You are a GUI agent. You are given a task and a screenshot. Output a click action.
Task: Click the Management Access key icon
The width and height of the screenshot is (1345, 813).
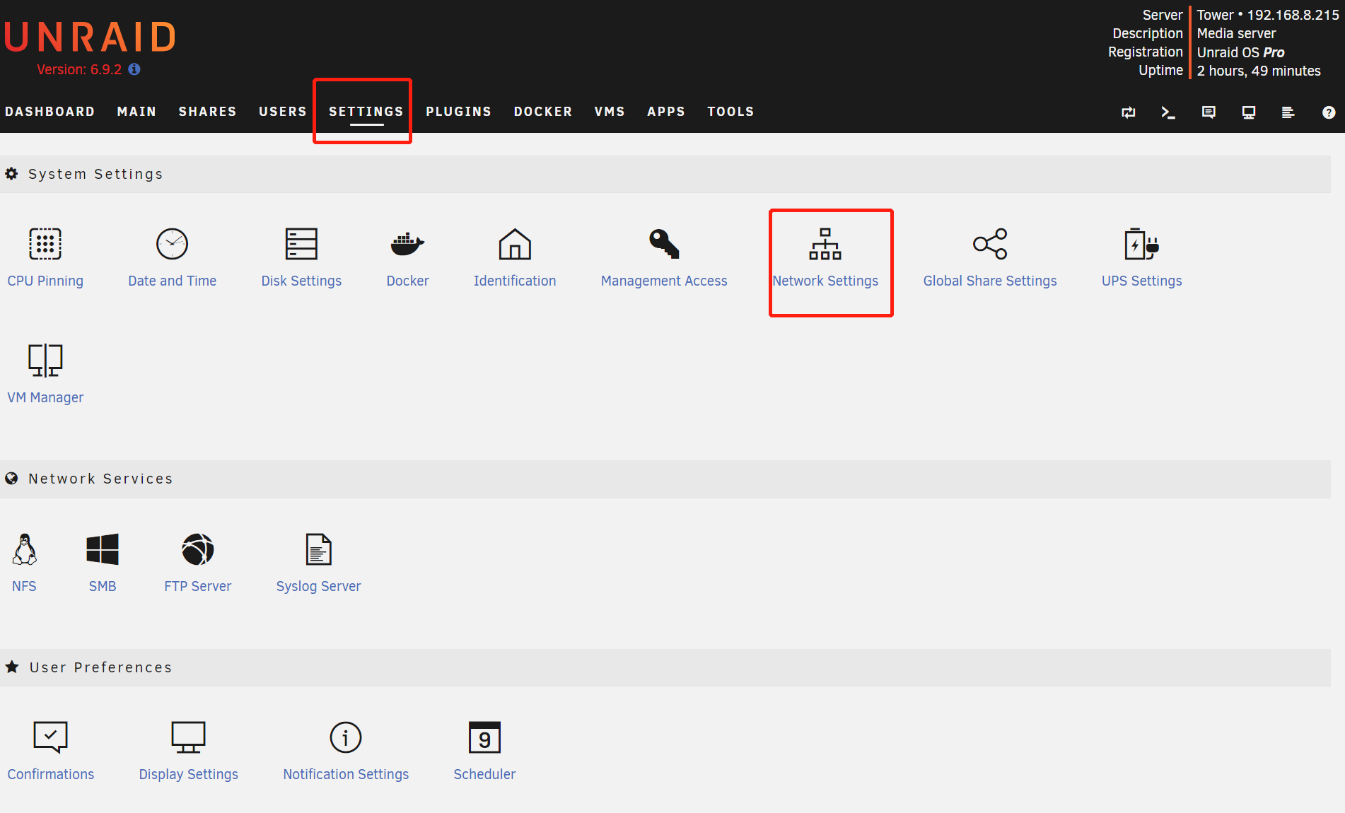tap(664, 244)
